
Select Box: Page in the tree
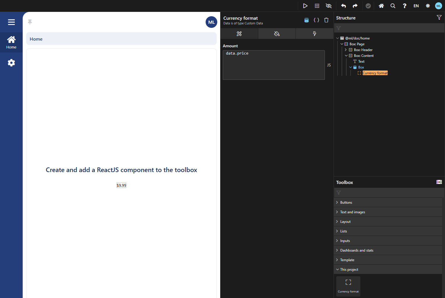coord(357,44)
